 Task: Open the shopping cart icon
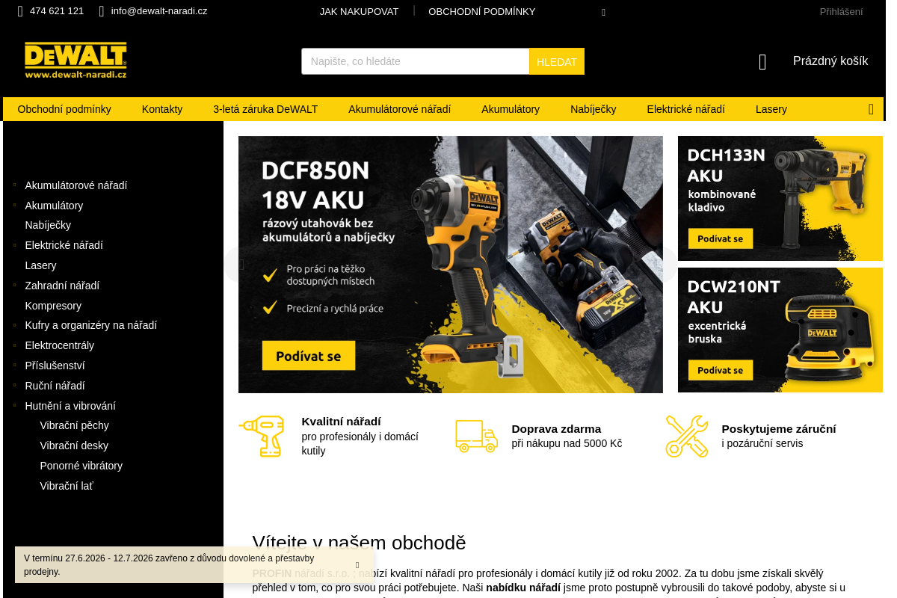coord(762,62)
